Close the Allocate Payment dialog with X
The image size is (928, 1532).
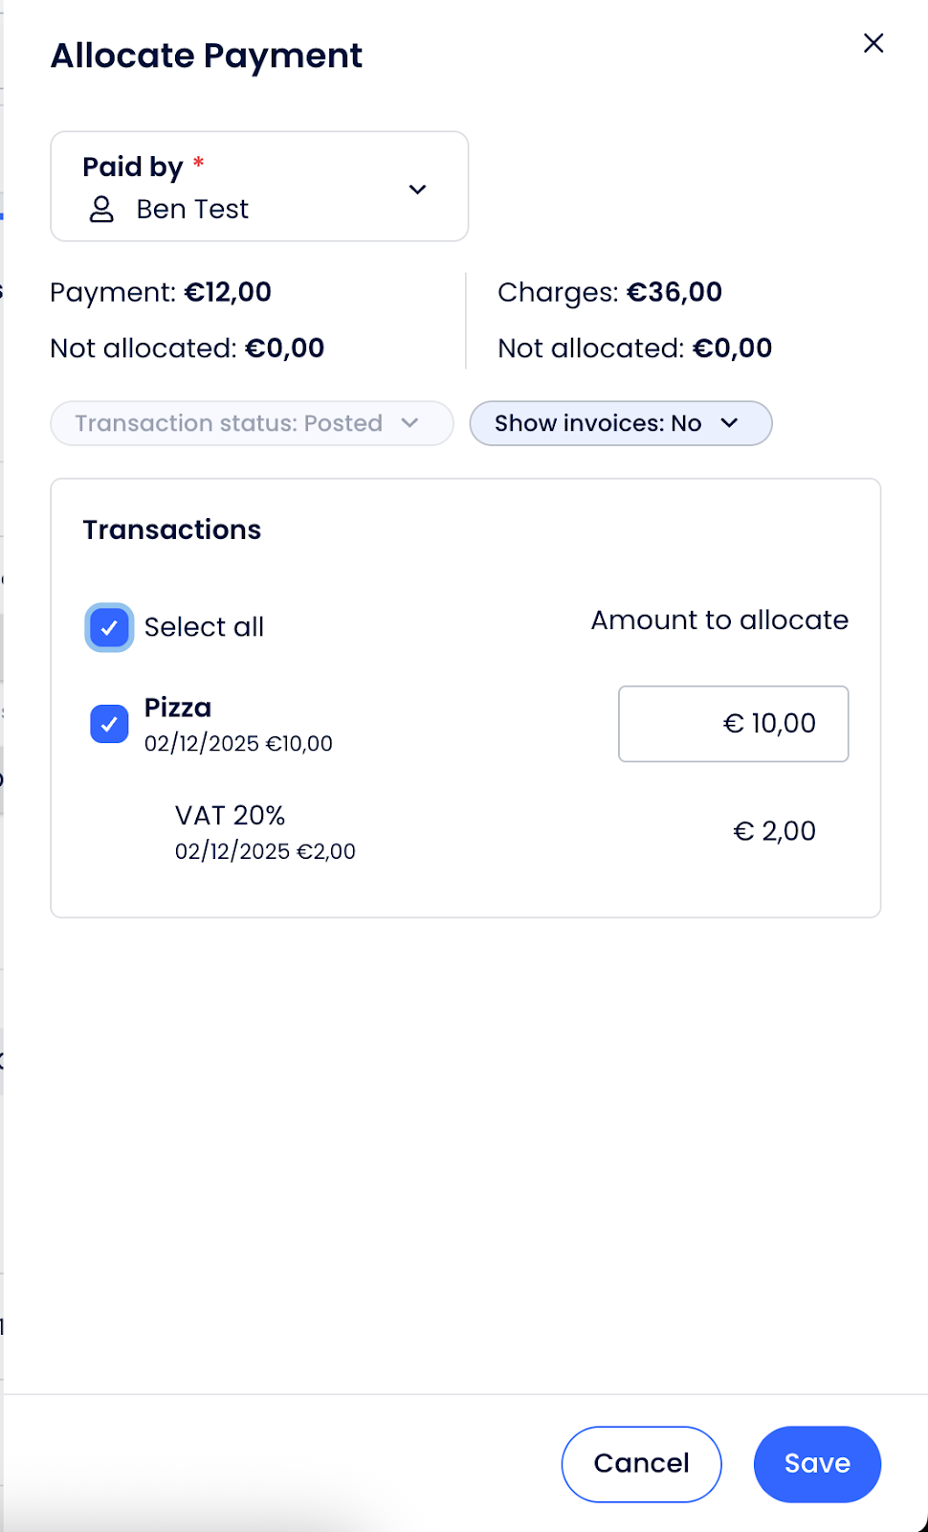[x=873, y=43]
